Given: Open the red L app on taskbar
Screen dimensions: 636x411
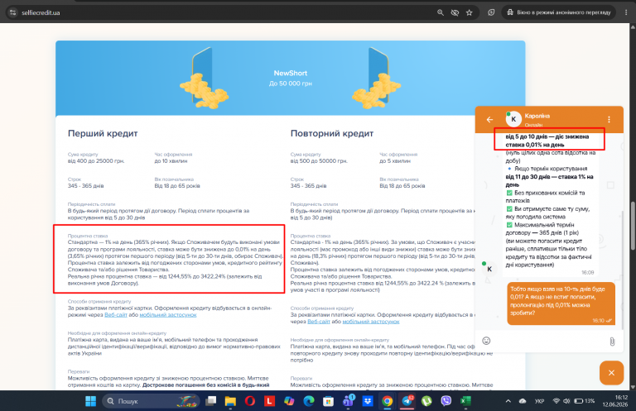Looking at the screenshot, I should (269, 401).
